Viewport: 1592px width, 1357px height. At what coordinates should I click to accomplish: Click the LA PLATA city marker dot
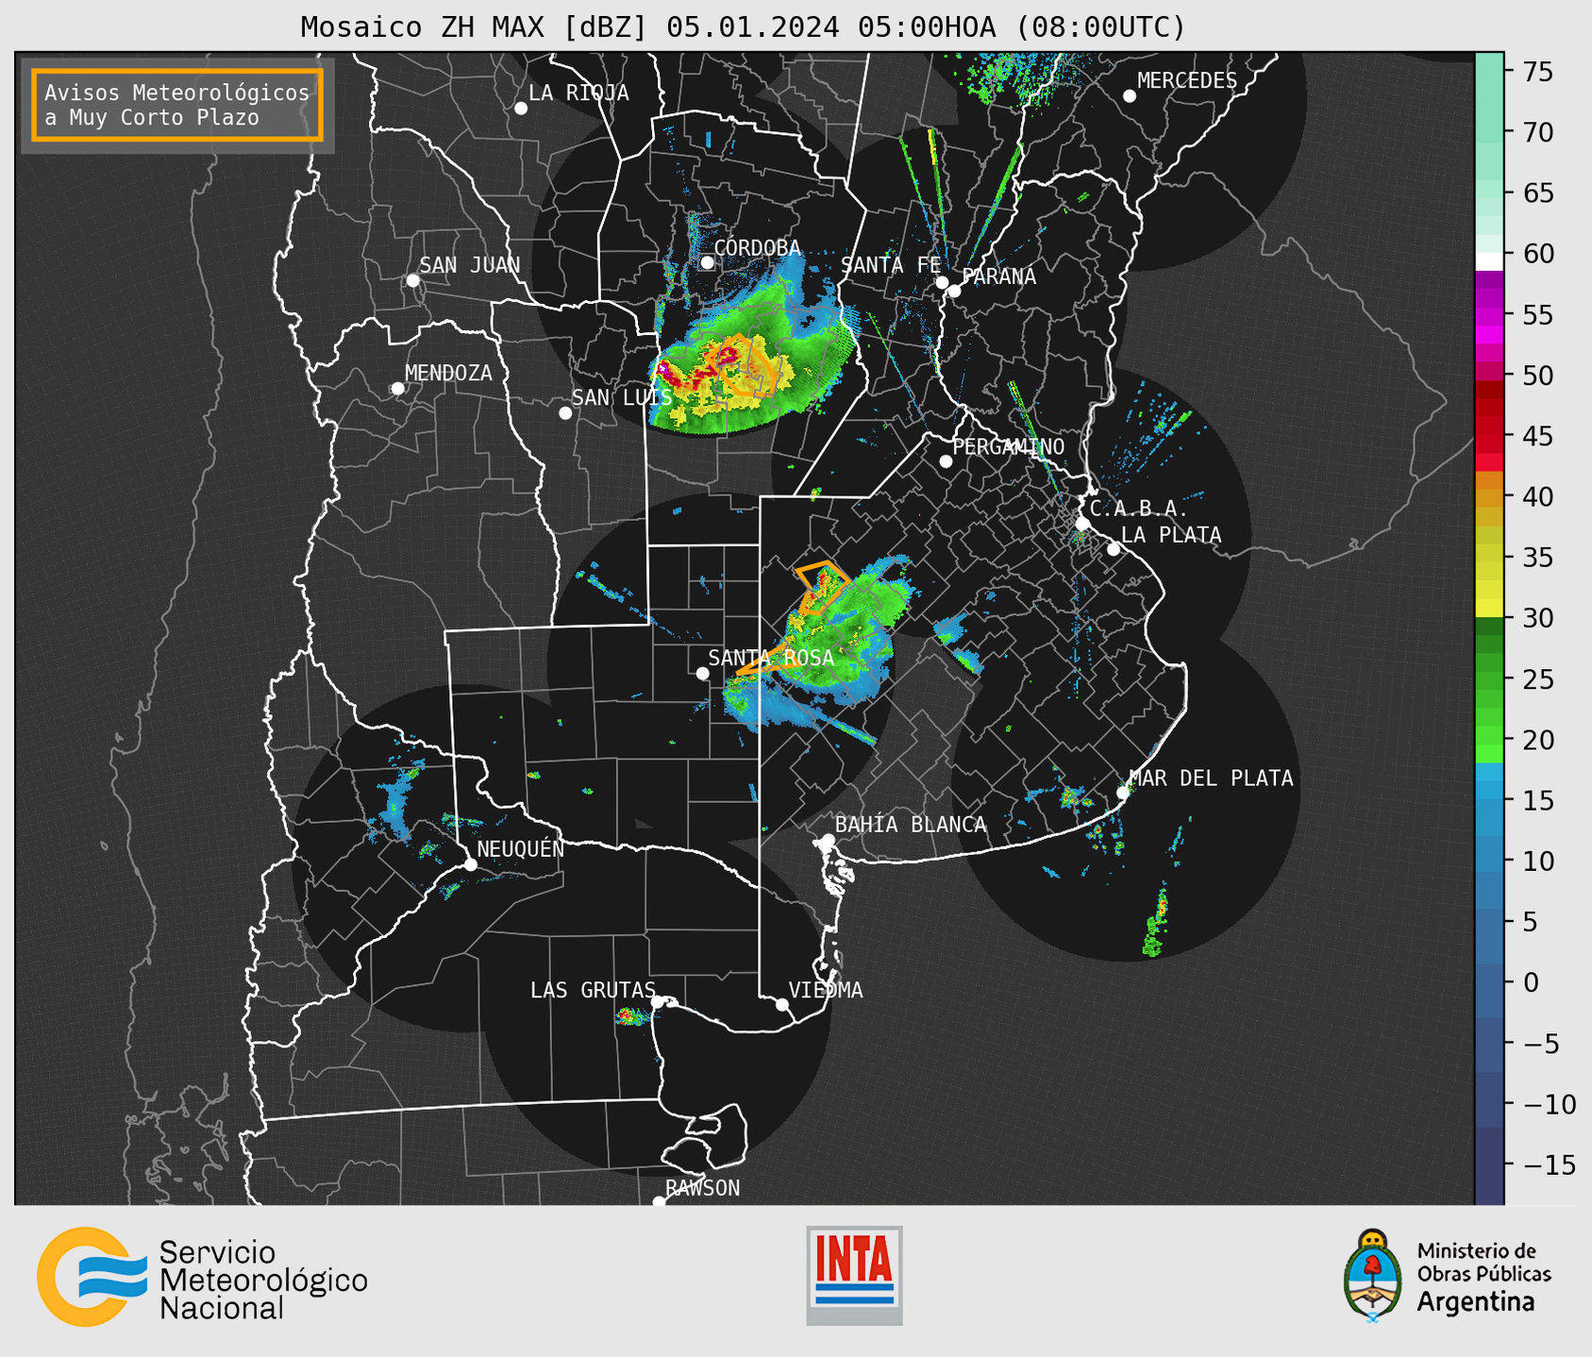coord(1114,549)
